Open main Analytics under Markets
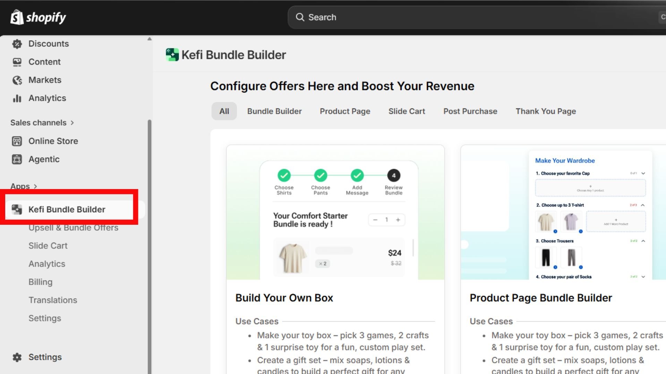Screen dimensions: 666x374 (47, 98)
